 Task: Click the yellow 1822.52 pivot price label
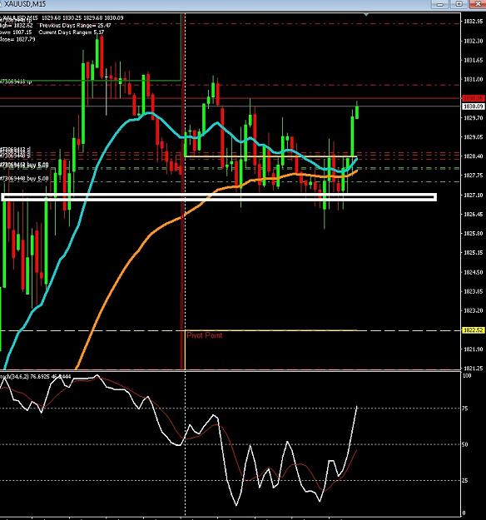click(473, 330)
